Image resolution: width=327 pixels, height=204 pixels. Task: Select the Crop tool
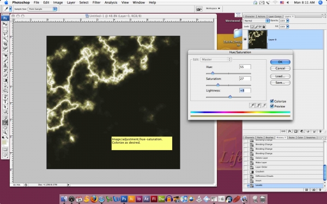[x=5, y=44]
